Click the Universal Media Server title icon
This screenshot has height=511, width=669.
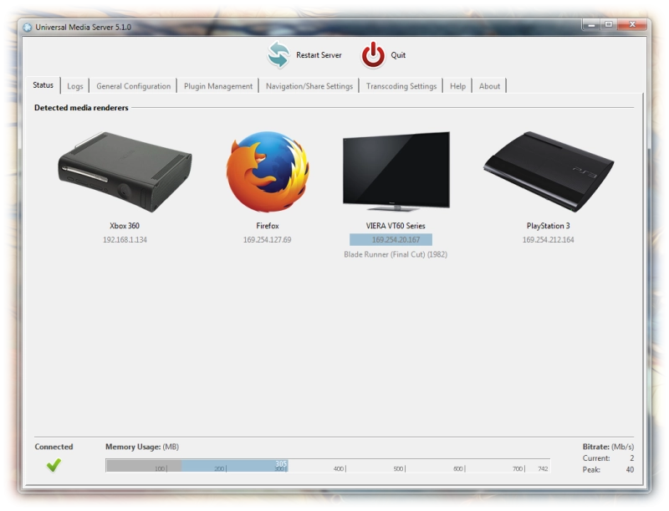click(x=28, y=28)
